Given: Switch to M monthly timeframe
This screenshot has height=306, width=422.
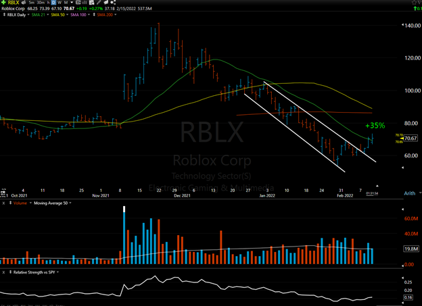Looking at the screenshot, I should (66, 3).
